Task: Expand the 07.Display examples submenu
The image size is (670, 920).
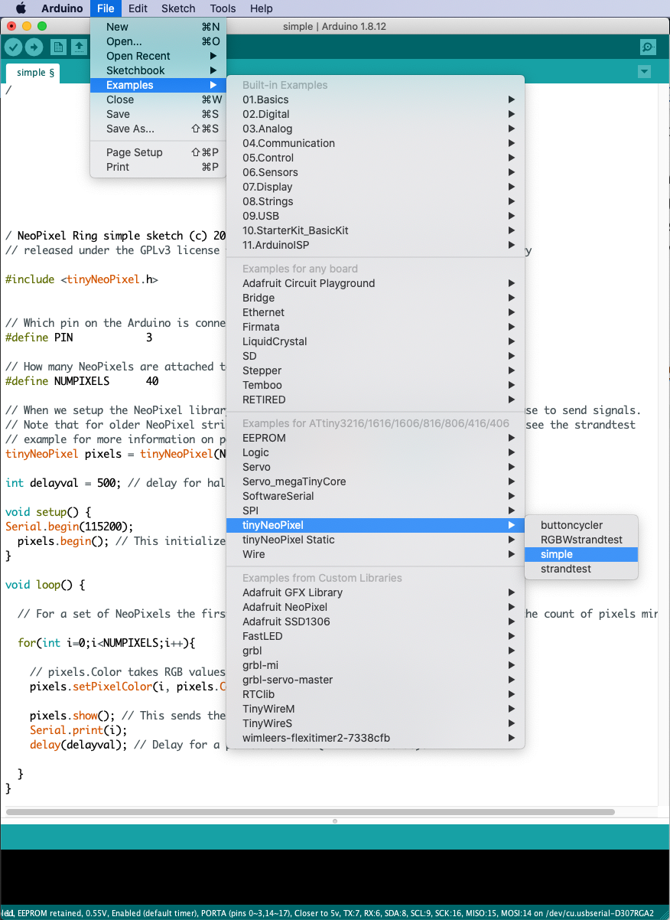Action: pyautogui.click(x=376, y=187)
